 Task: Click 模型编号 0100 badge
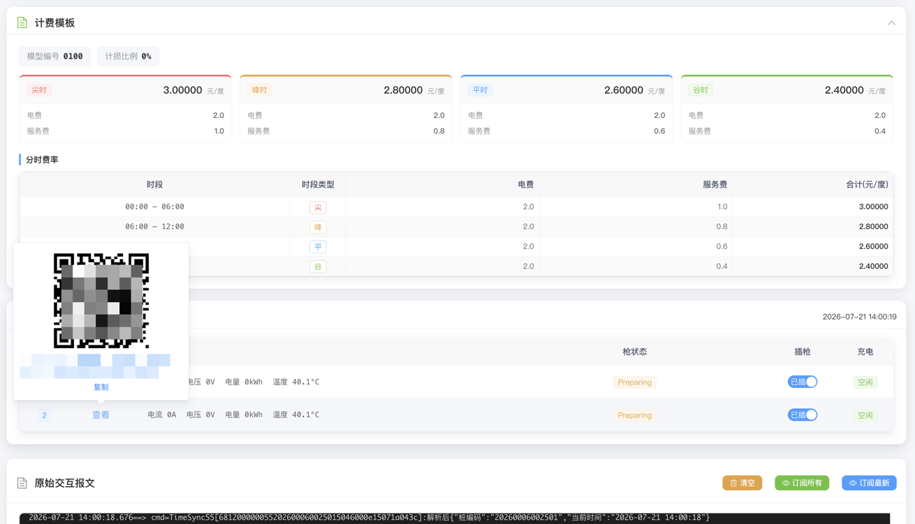[55, 57]
